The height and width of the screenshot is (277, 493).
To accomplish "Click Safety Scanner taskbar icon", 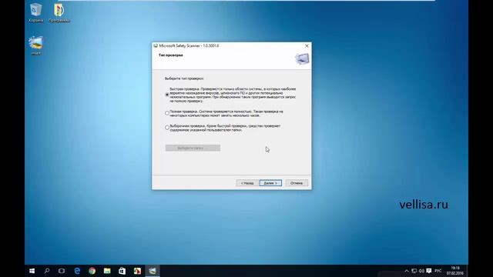I will 153,271.
